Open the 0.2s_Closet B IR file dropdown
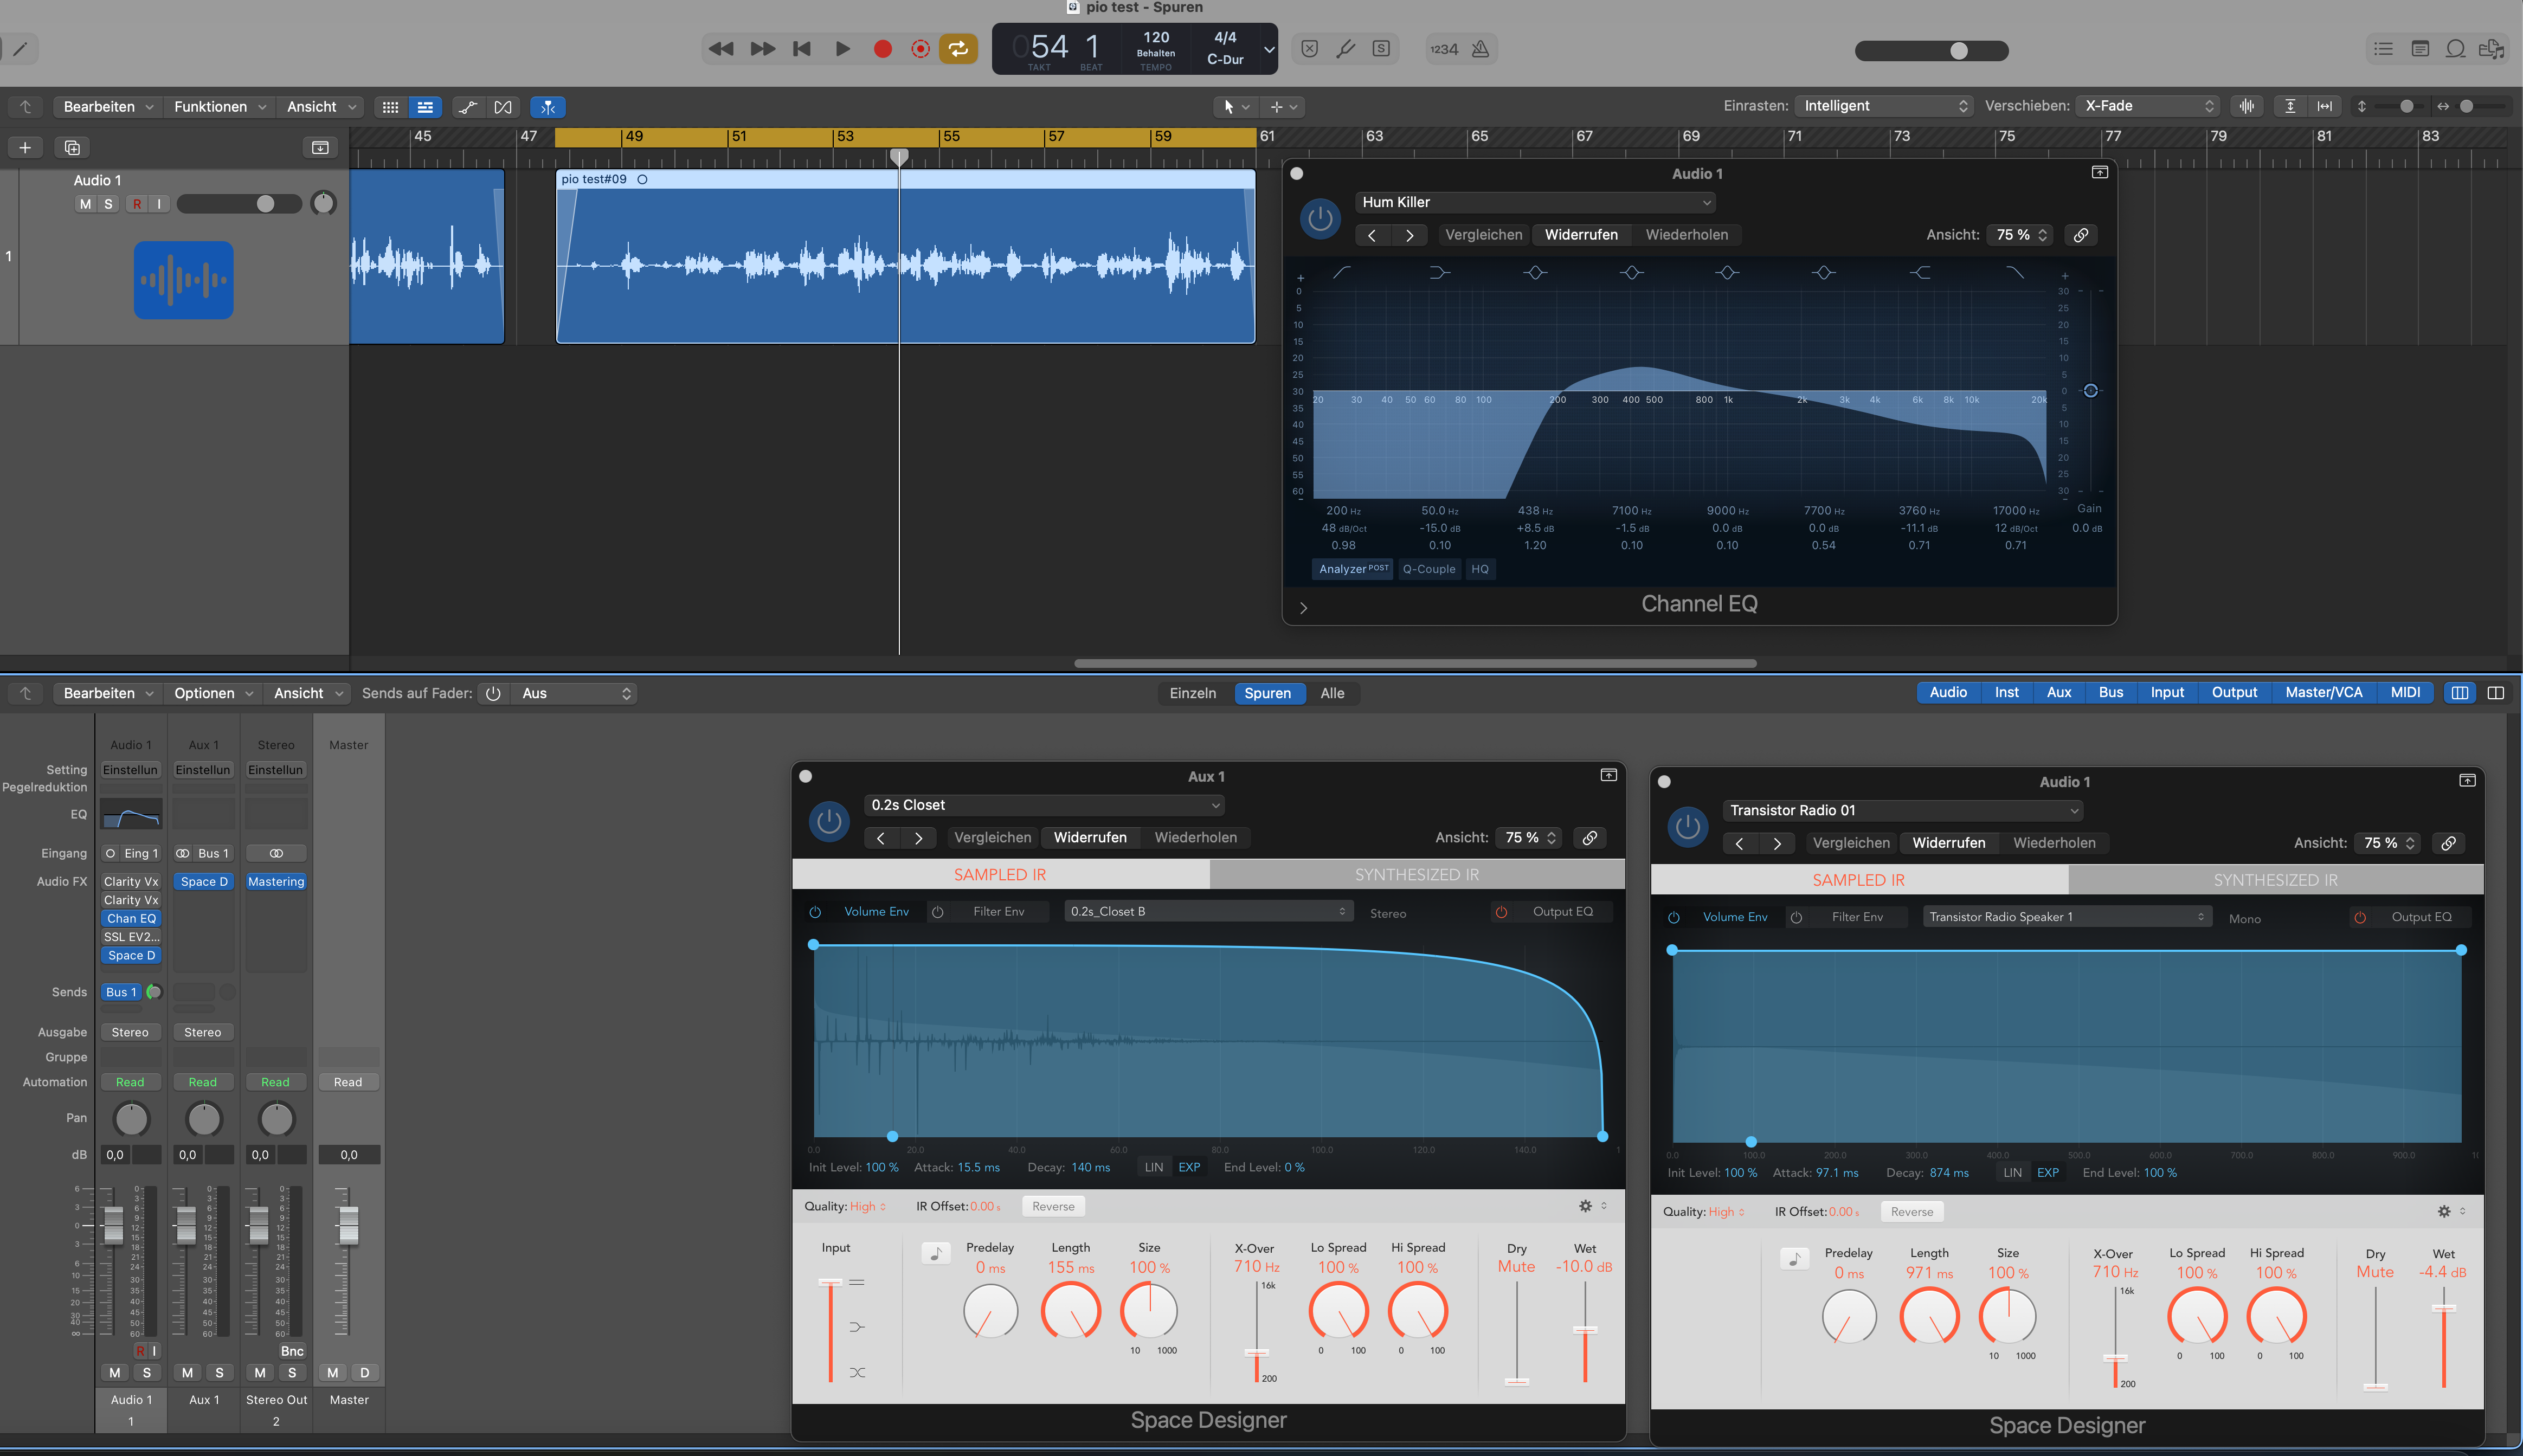The image size is (2523, 1456). 1207,911
